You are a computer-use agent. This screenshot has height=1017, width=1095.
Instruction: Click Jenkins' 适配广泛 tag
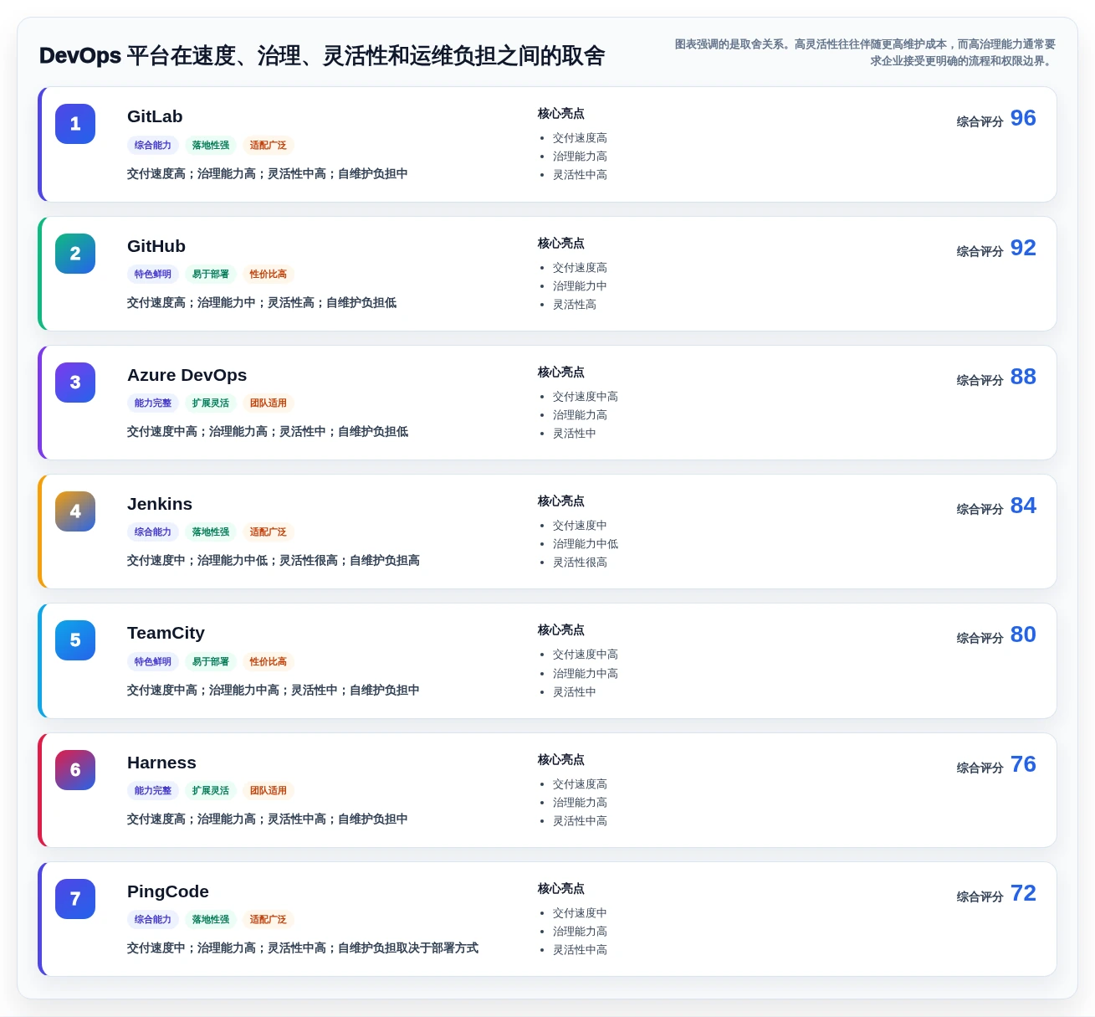[269, 532]
